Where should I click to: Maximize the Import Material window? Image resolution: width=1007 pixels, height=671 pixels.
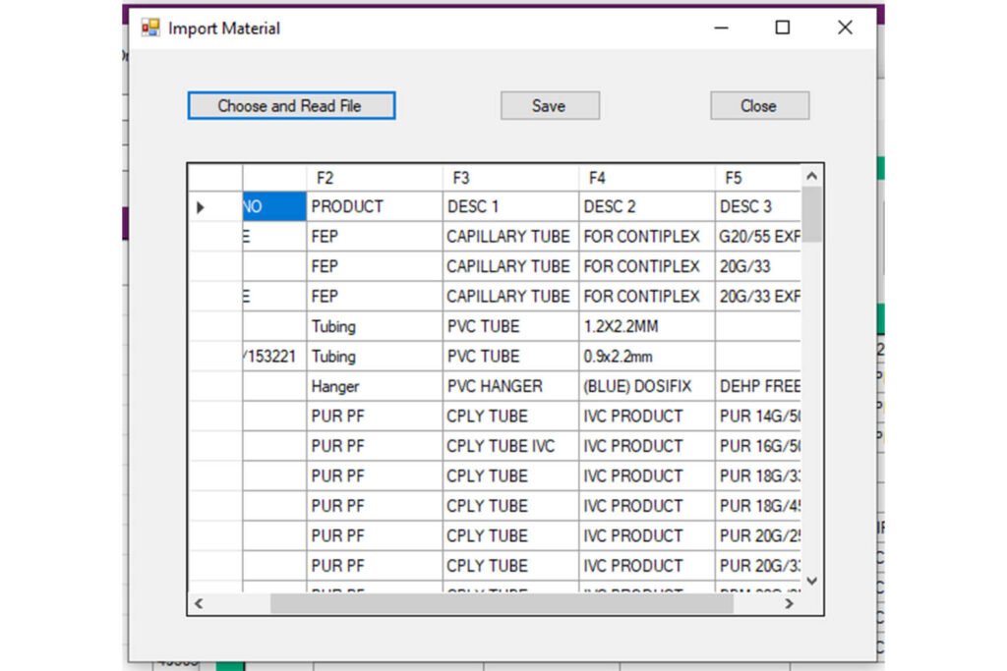(782, 28)
